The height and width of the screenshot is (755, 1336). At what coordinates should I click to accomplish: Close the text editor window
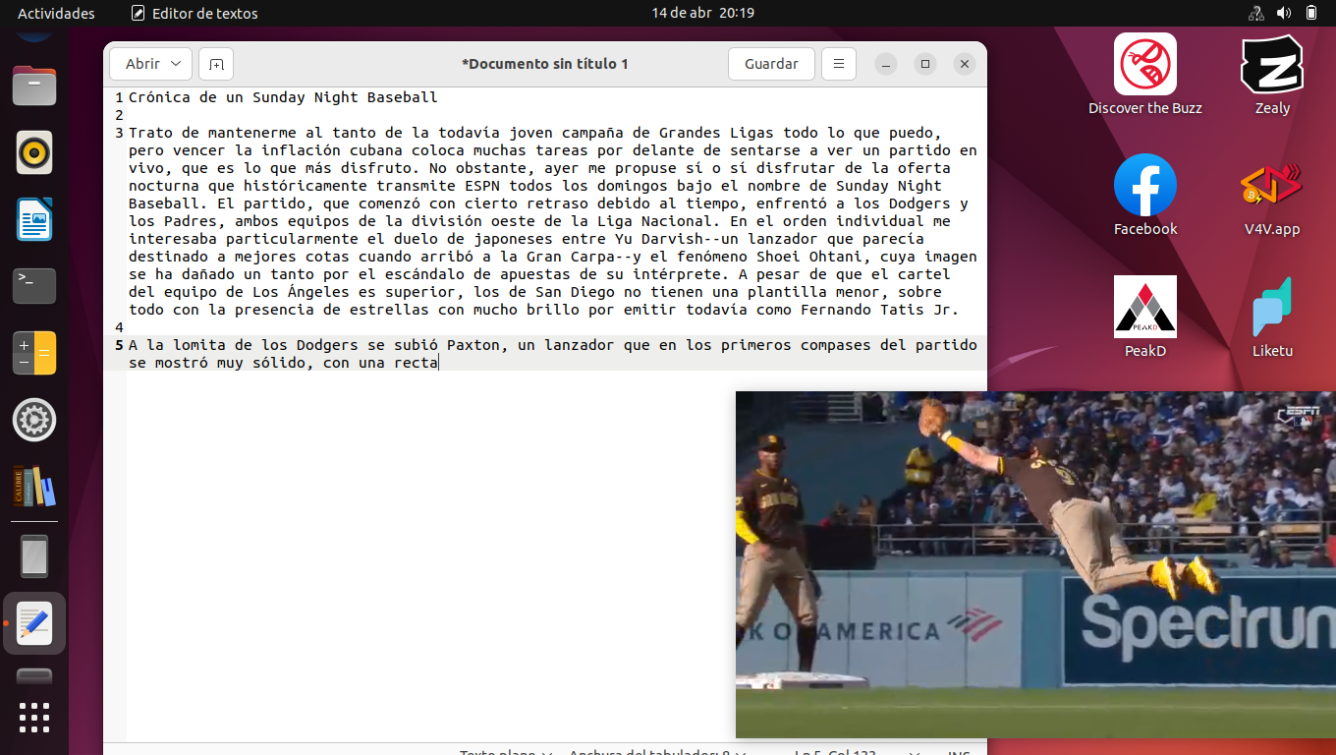(x=965, y=64)
